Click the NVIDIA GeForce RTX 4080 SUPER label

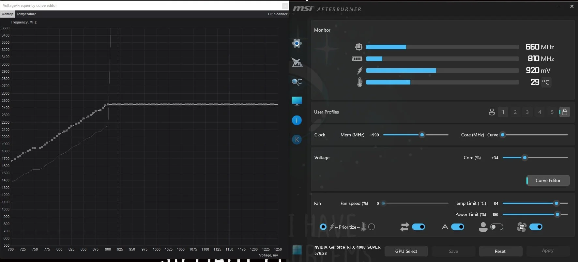tap(347, 247)
